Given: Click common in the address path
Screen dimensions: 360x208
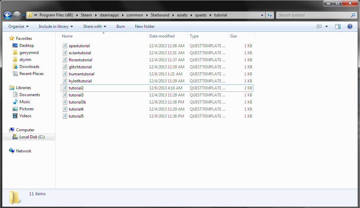Looking at the screenshot, I should (135, 15).
